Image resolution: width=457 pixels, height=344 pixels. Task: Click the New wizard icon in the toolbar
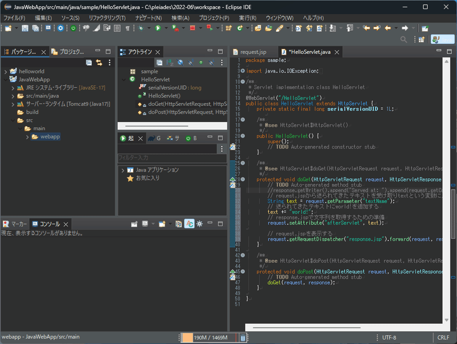tap(8, 28)
